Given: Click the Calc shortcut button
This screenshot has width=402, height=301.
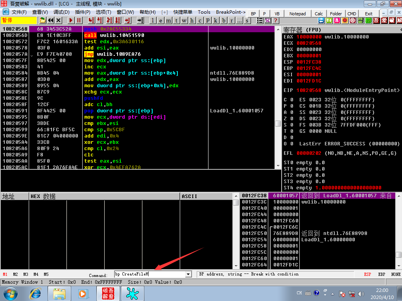Looking at the screenshot, I should (319, 14).
